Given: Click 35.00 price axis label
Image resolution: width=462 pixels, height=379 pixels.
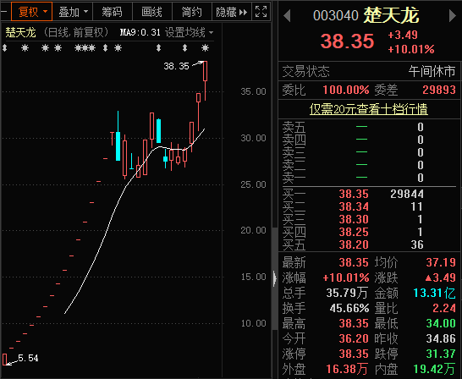Looking at the screenshot, I should (x=253, y=91).
